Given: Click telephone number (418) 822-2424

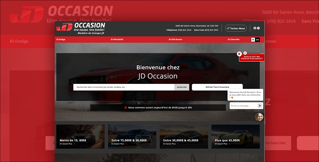Looking at the screenshot, I should click(x=184, y=30).
